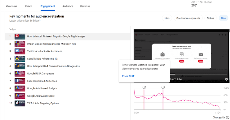
Task: Switch to the Reach tab
Action: 28,6
